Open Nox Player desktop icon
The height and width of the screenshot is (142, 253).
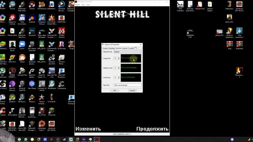pyautogui.click(x=32, y=85)
